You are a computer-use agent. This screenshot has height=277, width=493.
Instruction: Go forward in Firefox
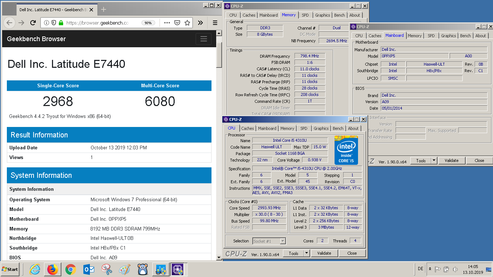[21, 23]
